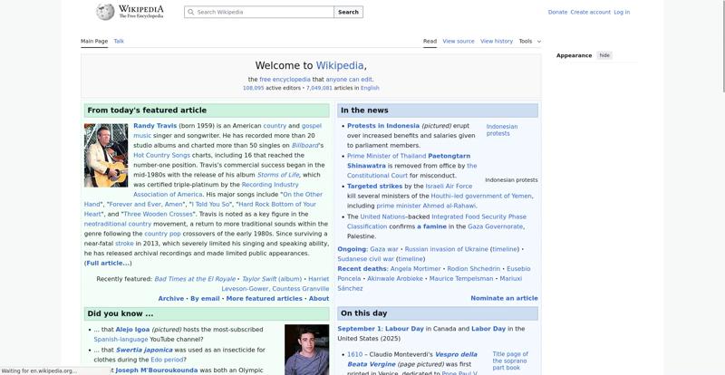Image resolution: width=725 pixels, height=375 pixels.
Task: Open the Storms of Life album link
Action: coord(278,175)
